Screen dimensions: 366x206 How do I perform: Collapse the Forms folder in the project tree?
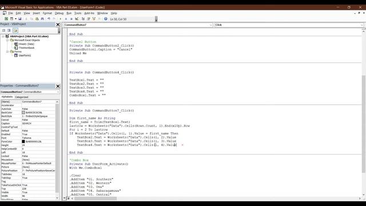tap(7, 51)
